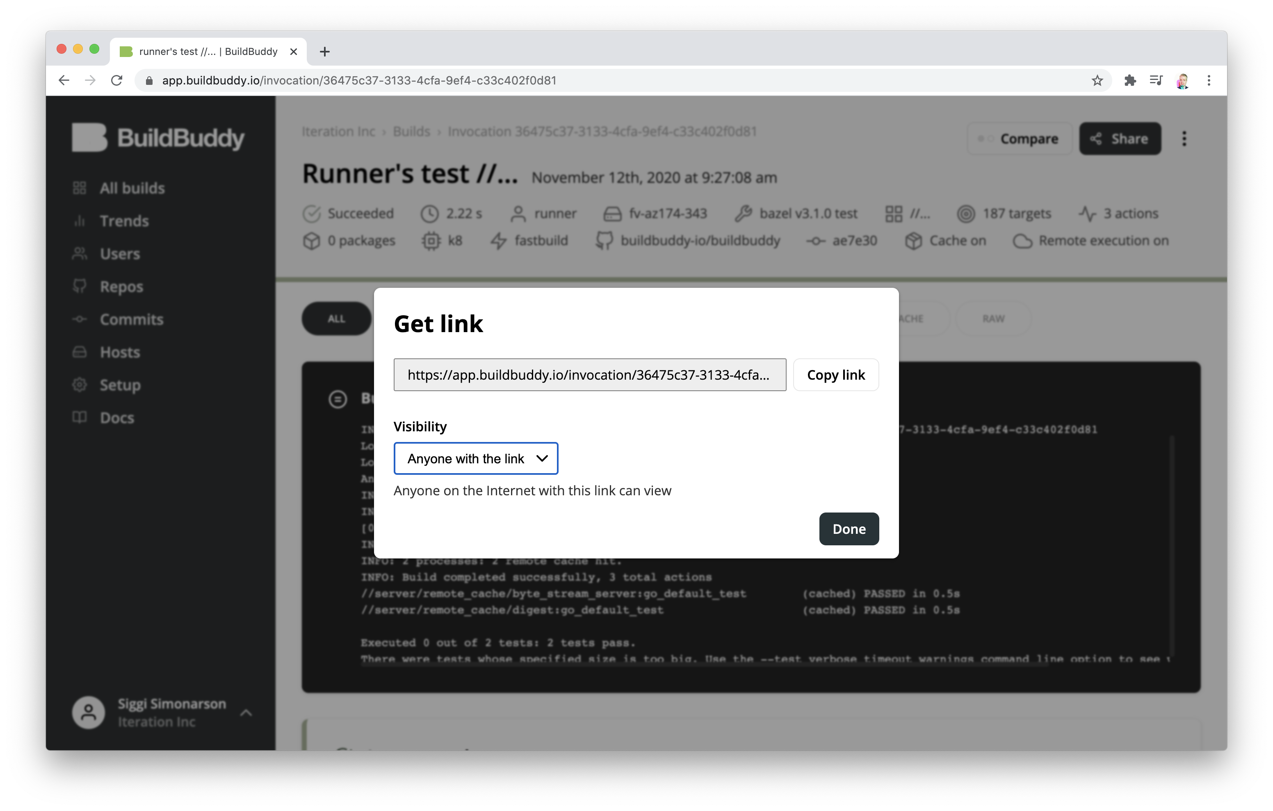The image size is (1273, 811).
Task: Reload the page with refresh icon
Action: coord(117,80)
